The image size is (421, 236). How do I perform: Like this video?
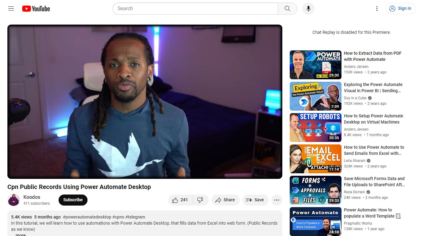tap(181, 200)
